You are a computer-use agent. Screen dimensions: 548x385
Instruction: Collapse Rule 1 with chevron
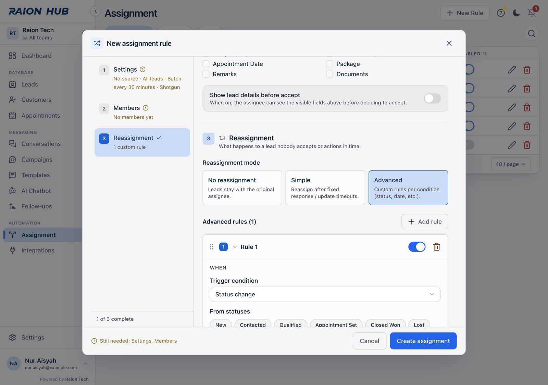pyautogui.click(x=235, y=247)
